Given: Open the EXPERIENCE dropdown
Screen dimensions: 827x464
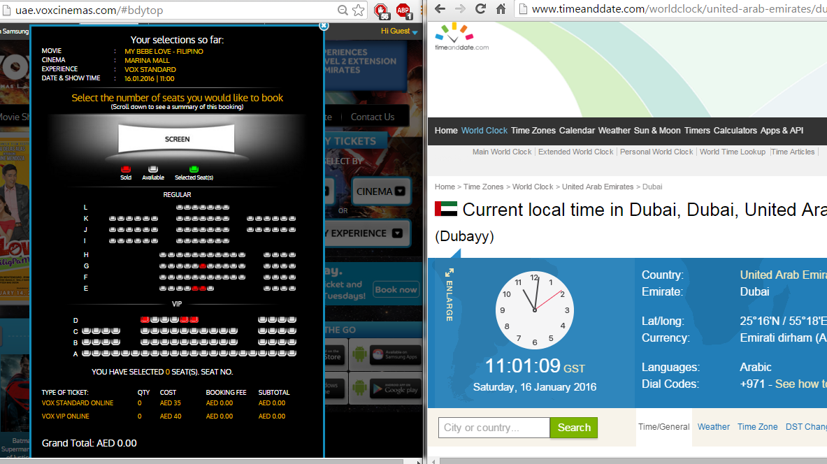Looking at the screenshot, I should coord(367,233).
